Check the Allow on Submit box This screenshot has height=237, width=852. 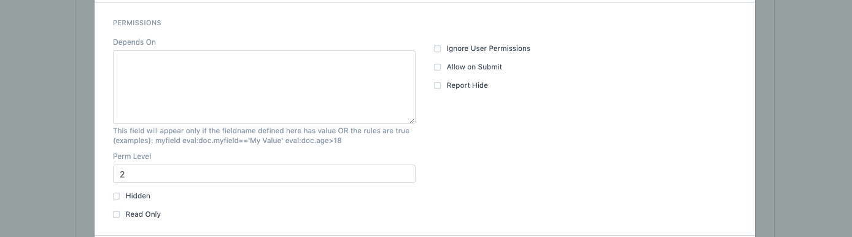(438, 67)
